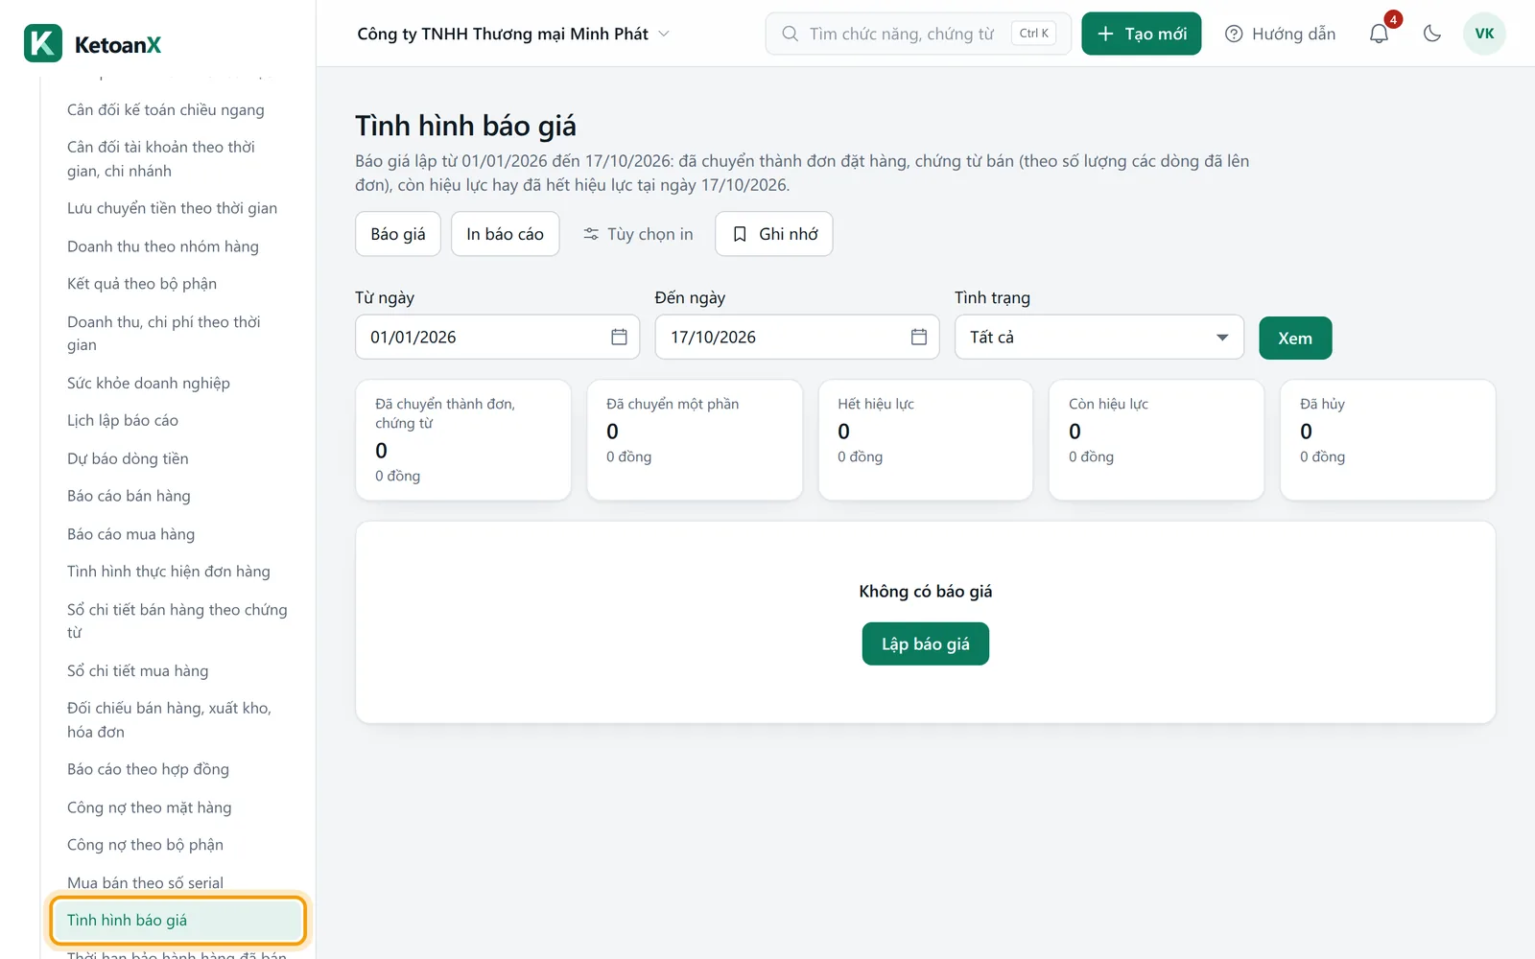Screen dimensions: 1535x959
Task: Open calendar picker for Từ ngày
Action: click(619, 337)
